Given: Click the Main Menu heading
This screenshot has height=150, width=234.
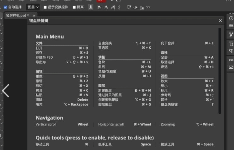Looking at the screenshot, I should (50, 37).
